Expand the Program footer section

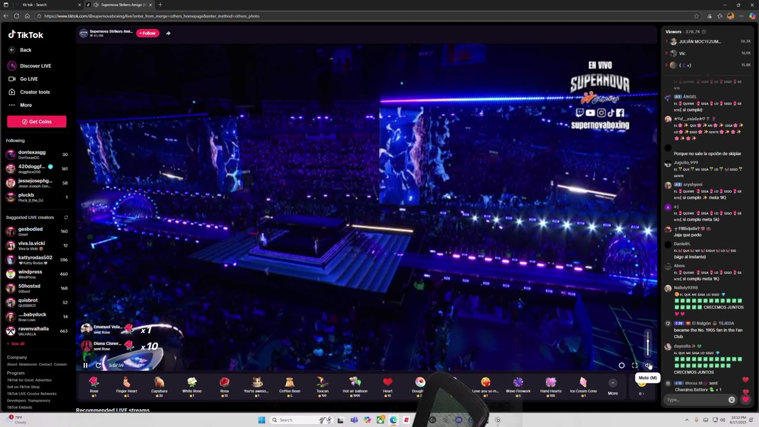pos(16,373)
